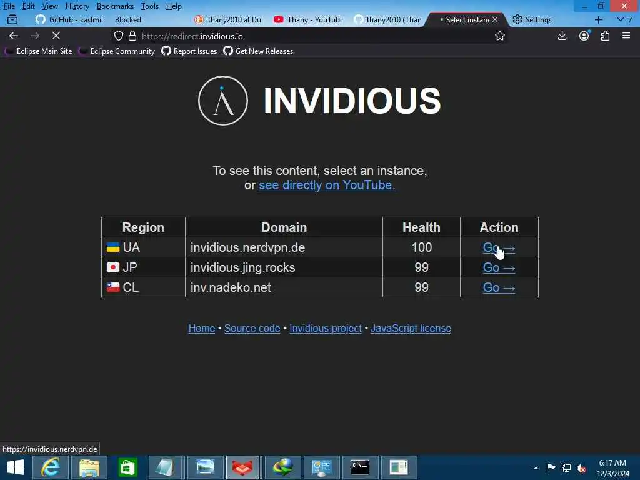Switch to thany2010 GitHub profile tab
640x480 pixels.
click(x=387, y=19)
